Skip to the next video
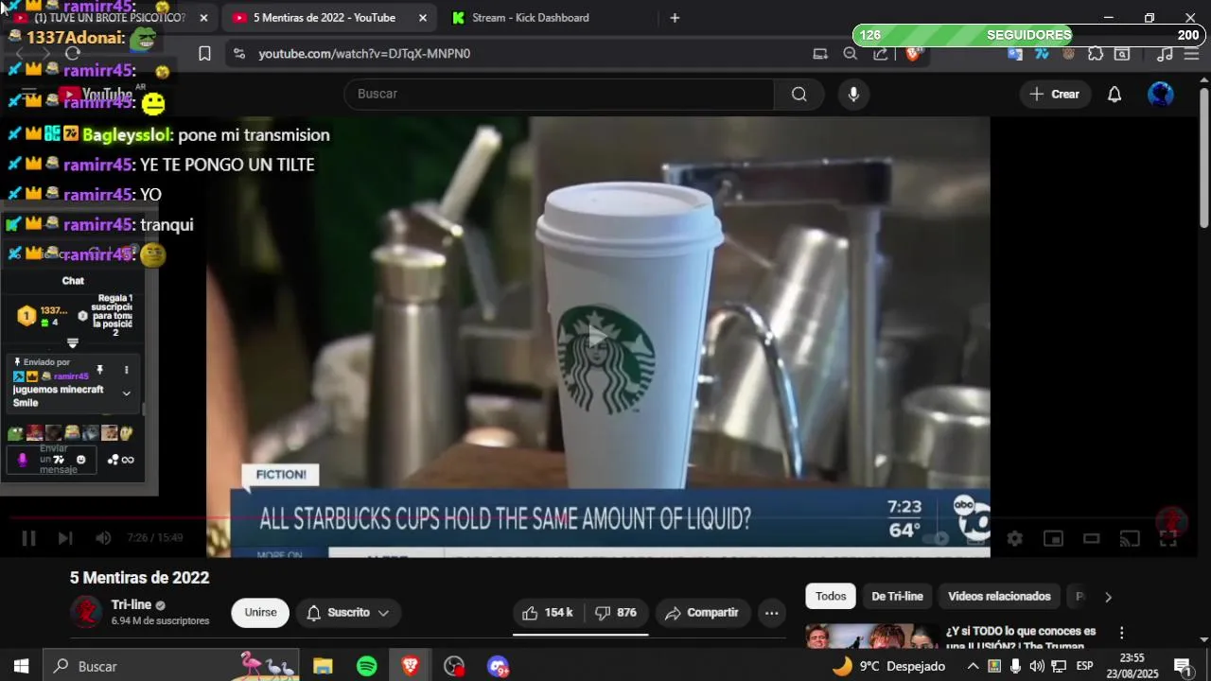This screenshot has width=1211, height=681. 64,538
